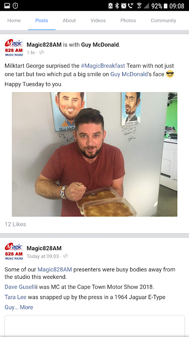189x337 pixels.
Task: Tap the shield alert notification icon
Action: (15, 6)
